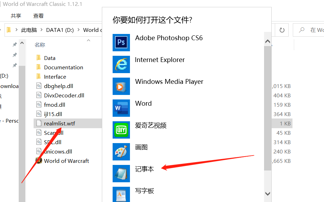Choose the Adobe Photoshop CS6 app icon
This screenshot has height=202, width=324.
121,43
